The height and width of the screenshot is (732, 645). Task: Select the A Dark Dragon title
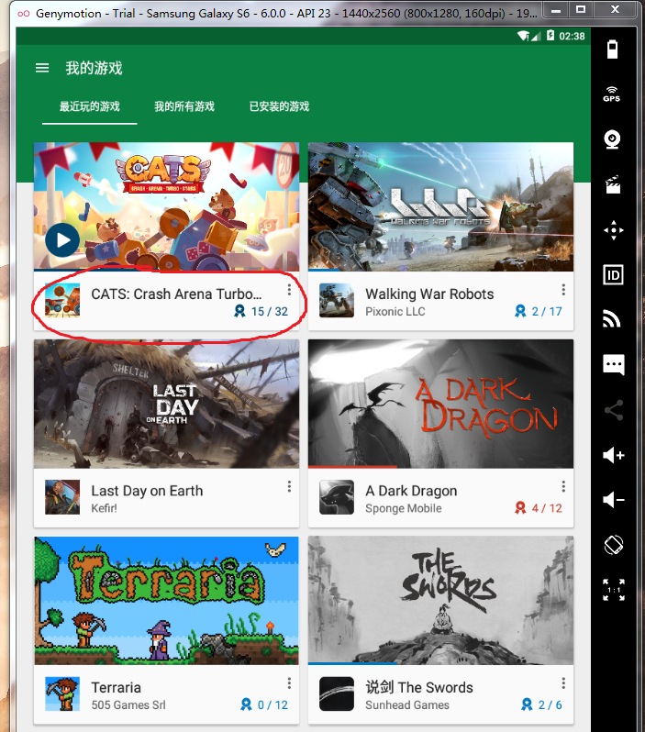[x=411, y=491]
